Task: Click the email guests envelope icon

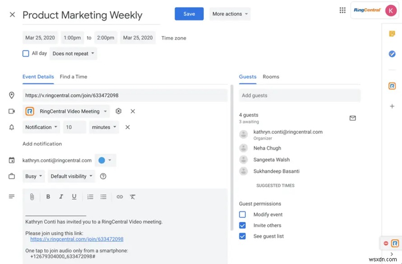Action: 352,118
